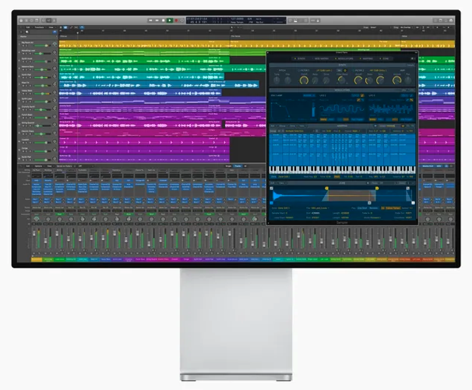
Task: Open the Mapping pane View dropdown
Action: 303,126
